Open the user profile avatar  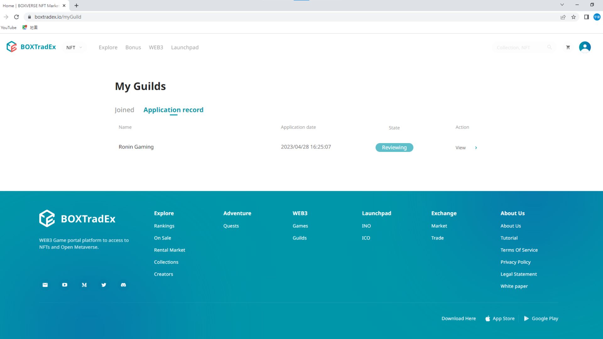pyautogui.click(x=585, y=47)
